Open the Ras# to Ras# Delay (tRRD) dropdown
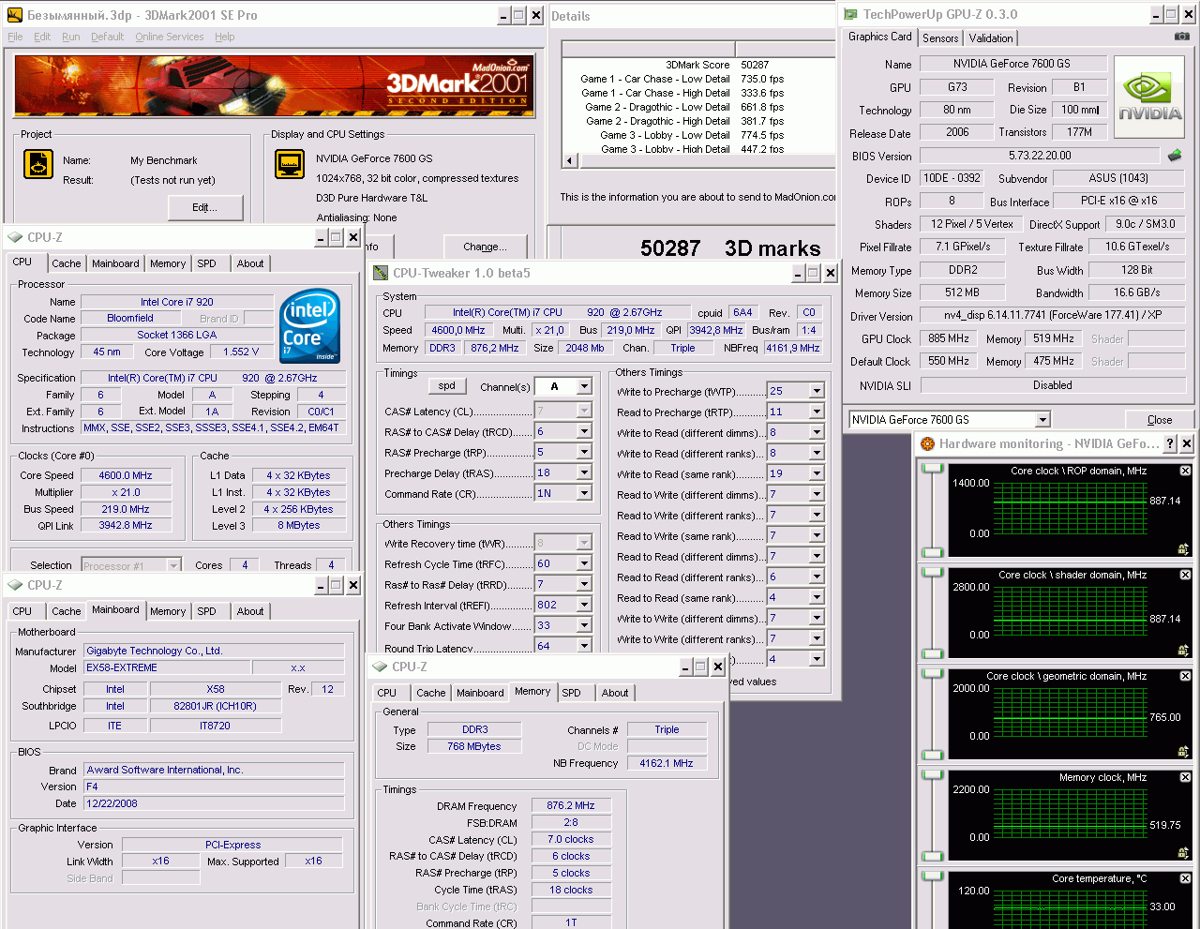1200x929 pixels. point(584,584)
